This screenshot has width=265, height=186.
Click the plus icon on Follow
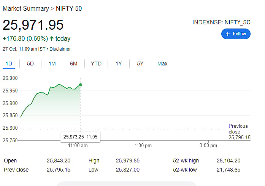pyautogui.click(x=228, y=34)
